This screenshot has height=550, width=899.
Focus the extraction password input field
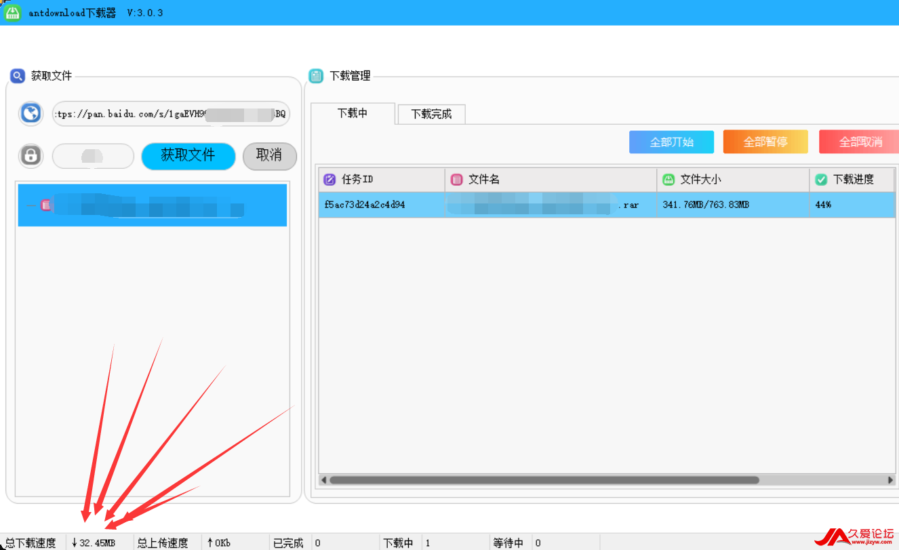pos(93,156)
